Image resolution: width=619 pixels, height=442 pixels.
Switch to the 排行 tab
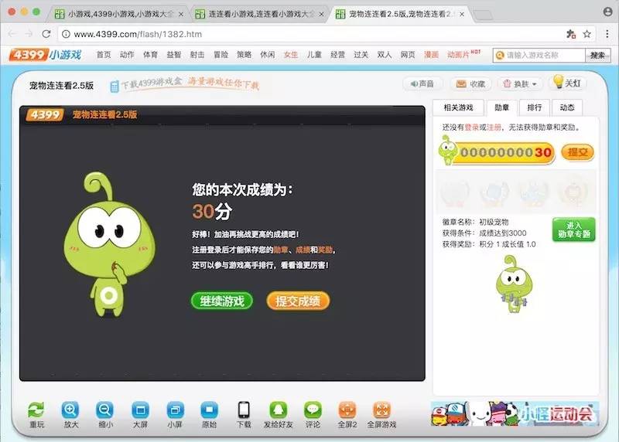click(534, 107)
